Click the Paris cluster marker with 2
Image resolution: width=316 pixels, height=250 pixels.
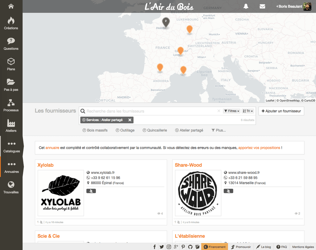[x=166, y=22]
